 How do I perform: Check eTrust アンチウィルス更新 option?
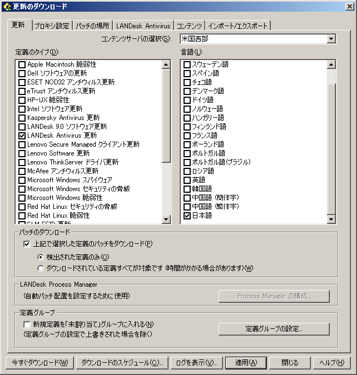[22, 91]
